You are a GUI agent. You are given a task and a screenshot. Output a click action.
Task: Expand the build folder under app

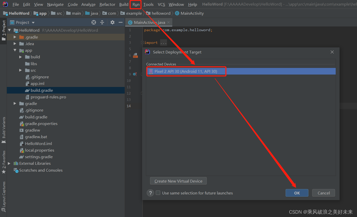click(21, 57)
